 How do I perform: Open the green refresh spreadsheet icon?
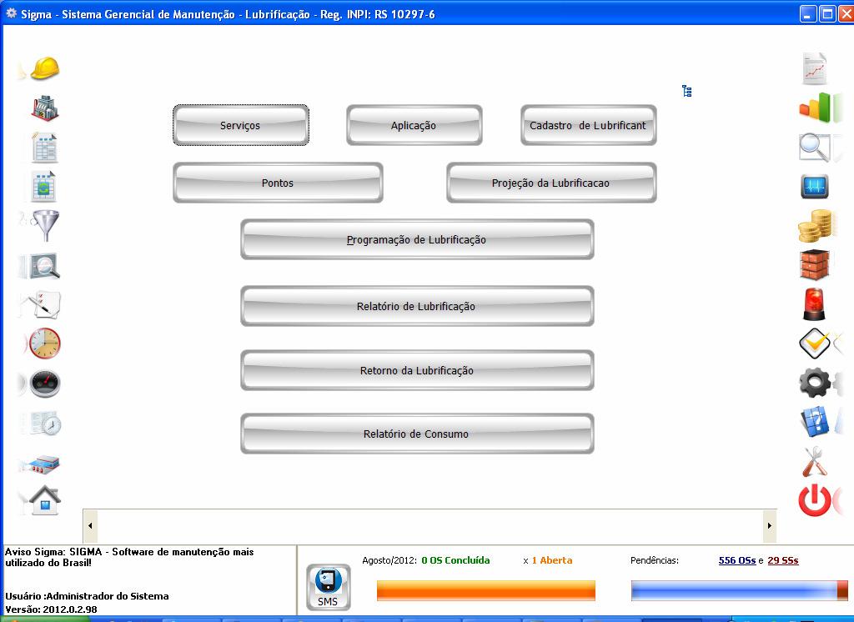(43, 187)
